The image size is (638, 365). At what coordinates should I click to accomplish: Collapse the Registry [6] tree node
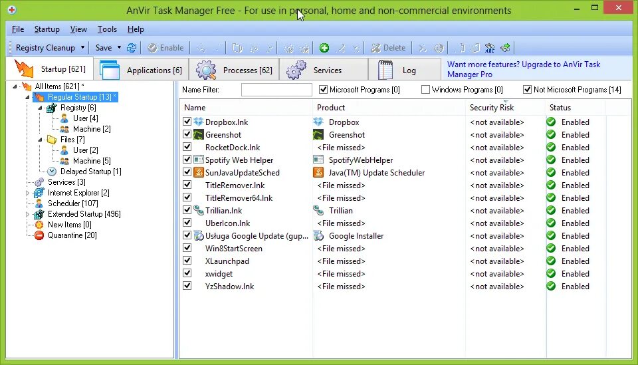pyautogui.click(x=40, y=108)
